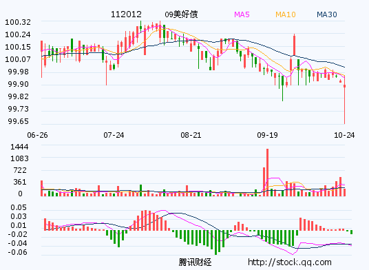This screenshot has width=369, height=270.
Task: Click the MA10 legend label
Action: pyautogui.click(x=286, y=14)
